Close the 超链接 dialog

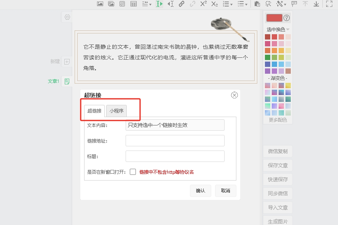coord(234,95)
